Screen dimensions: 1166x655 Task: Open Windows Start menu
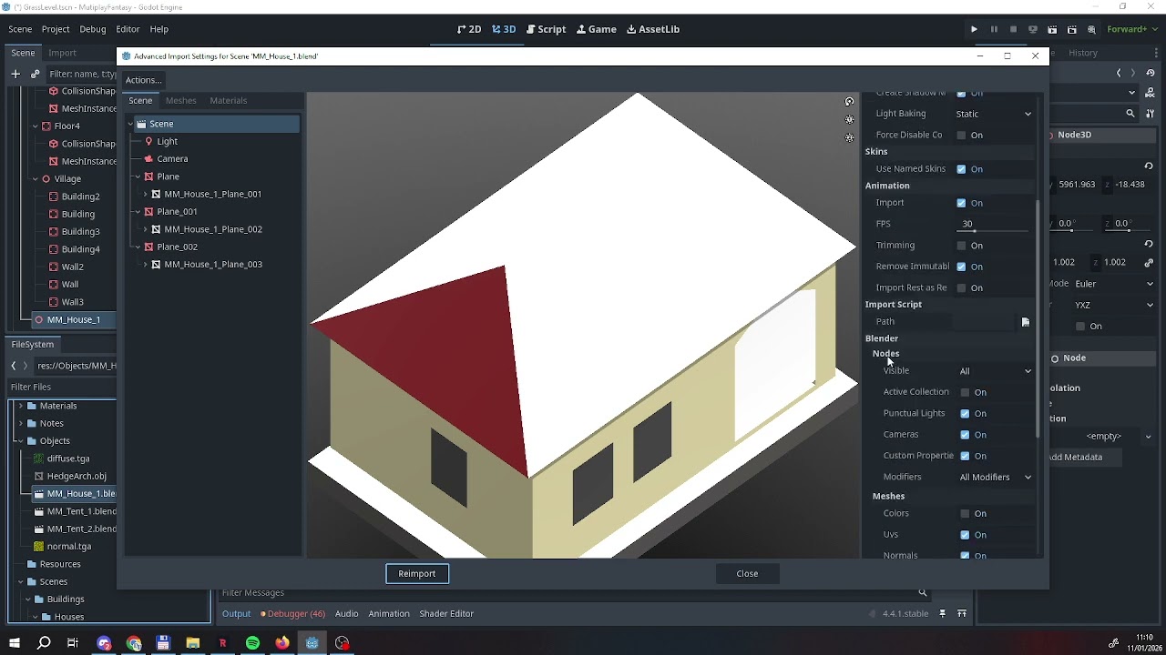(14, 643)
